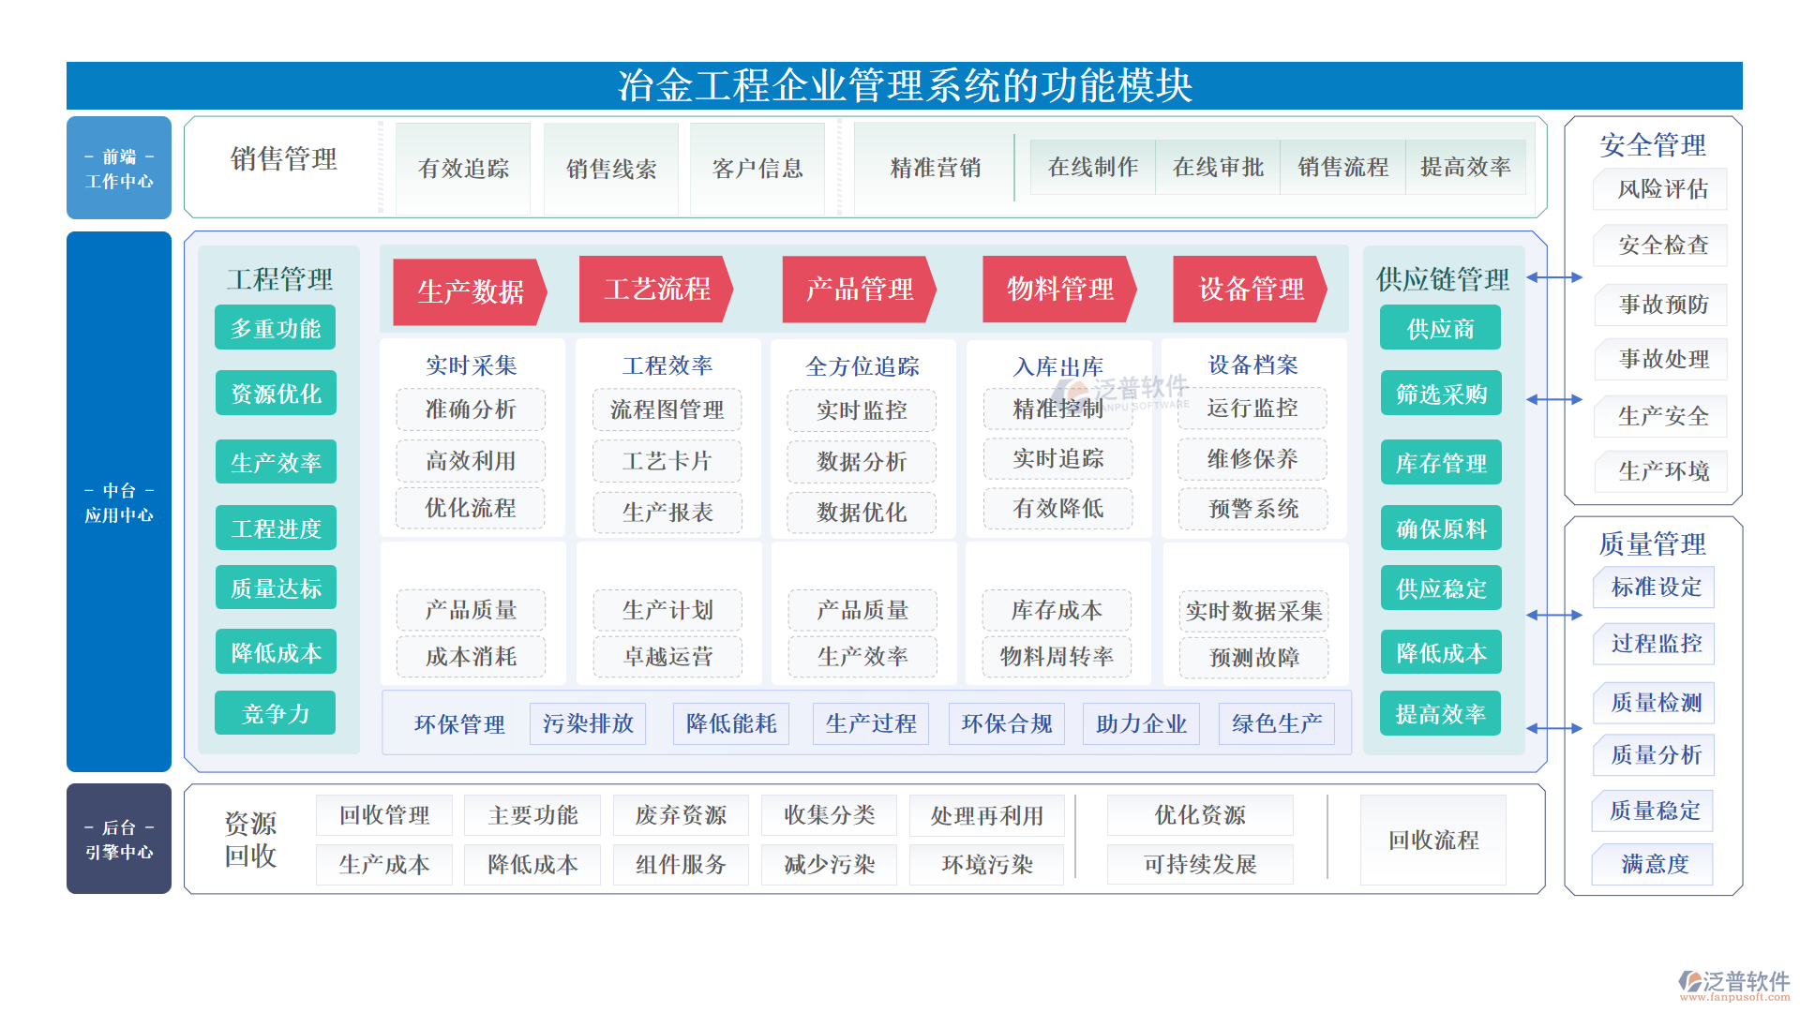Switch to the 前端工作中心 section tab

pyautogui.click(x=118, y=169)
